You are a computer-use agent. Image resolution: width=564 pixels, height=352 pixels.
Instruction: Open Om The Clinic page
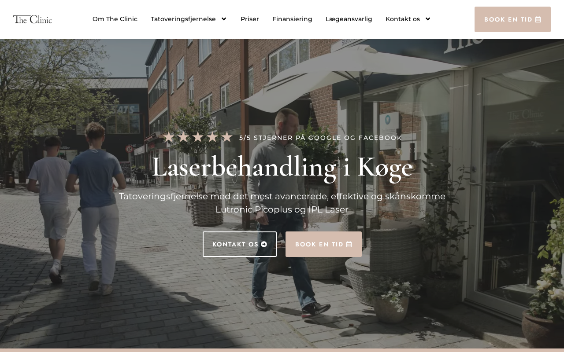coord(115,19)
